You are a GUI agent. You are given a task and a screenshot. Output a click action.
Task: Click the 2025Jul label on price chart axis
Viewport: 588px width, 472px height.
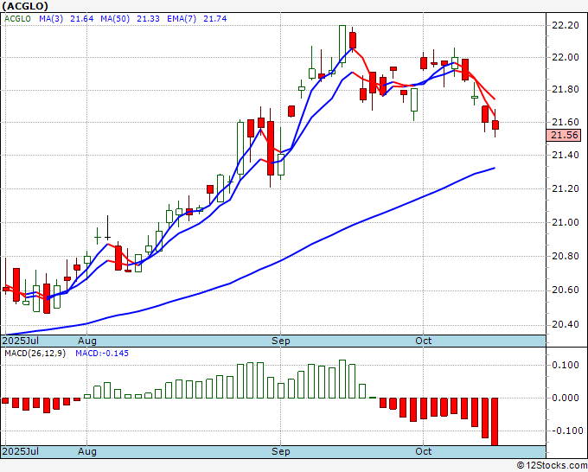(20, 341)
